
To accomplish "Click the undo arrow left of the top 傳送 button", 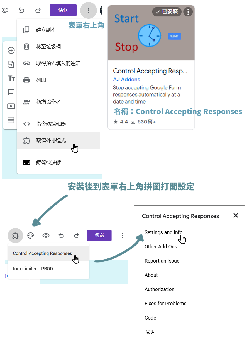I will (21, 10).
